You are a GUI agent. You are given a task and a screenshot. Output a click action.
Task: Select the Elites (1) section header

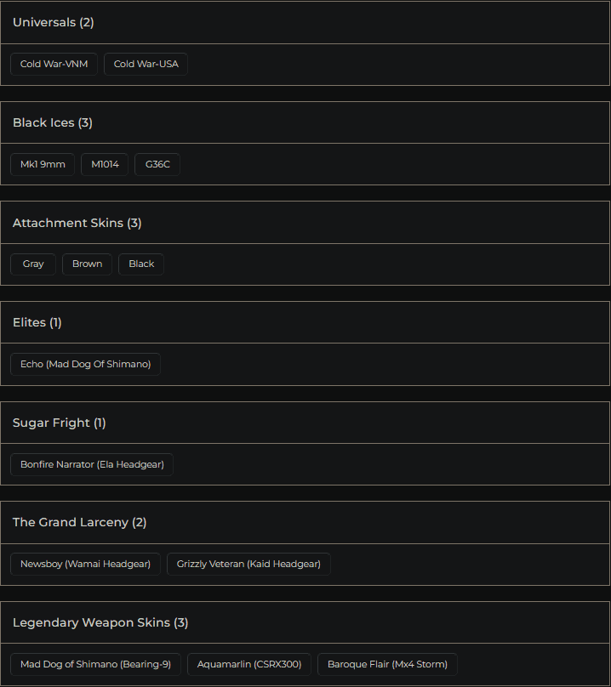[37, 322]
